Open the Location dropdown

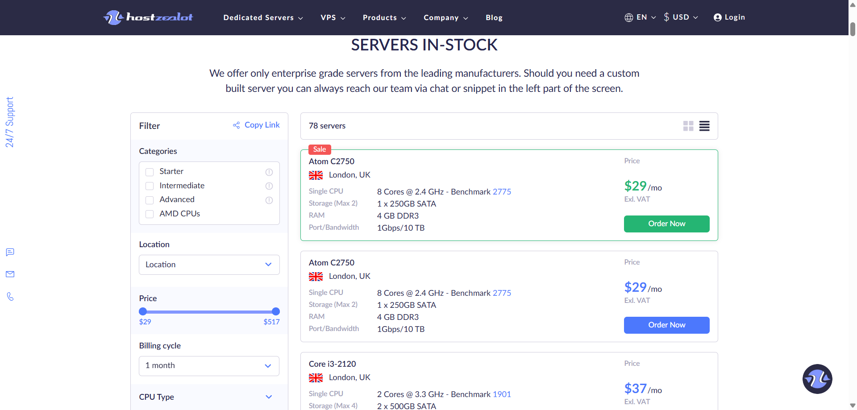pyautogui.click(x=209, y=265)
